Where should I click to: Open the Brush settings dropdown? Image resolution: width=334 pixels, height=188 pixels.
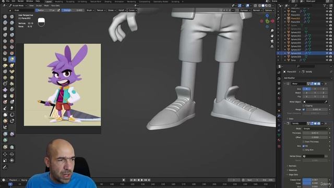(90, 10)
